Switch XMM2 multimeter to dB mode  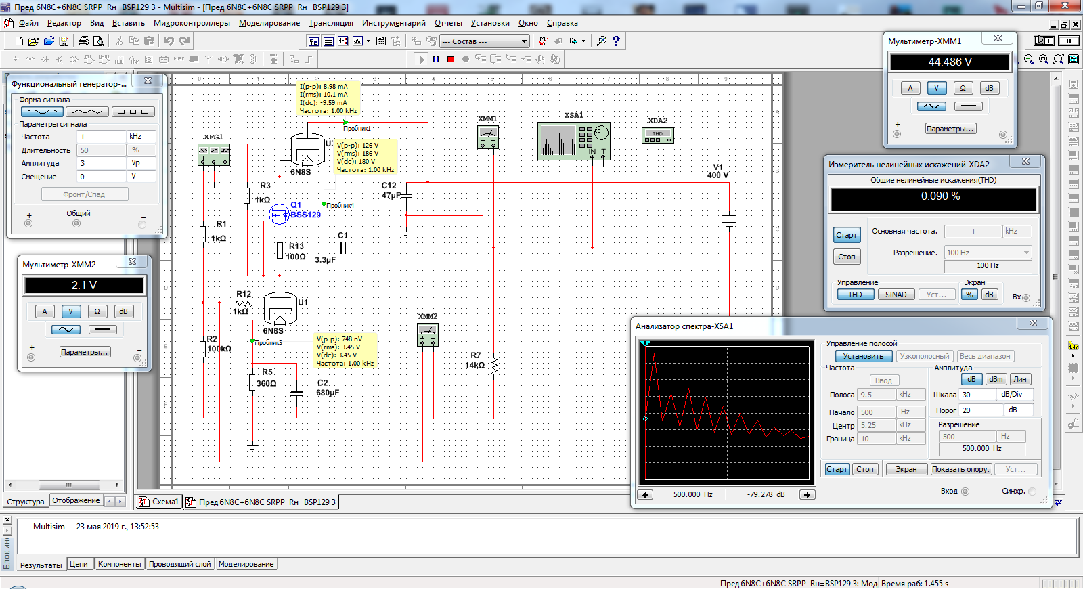point(123,311)
